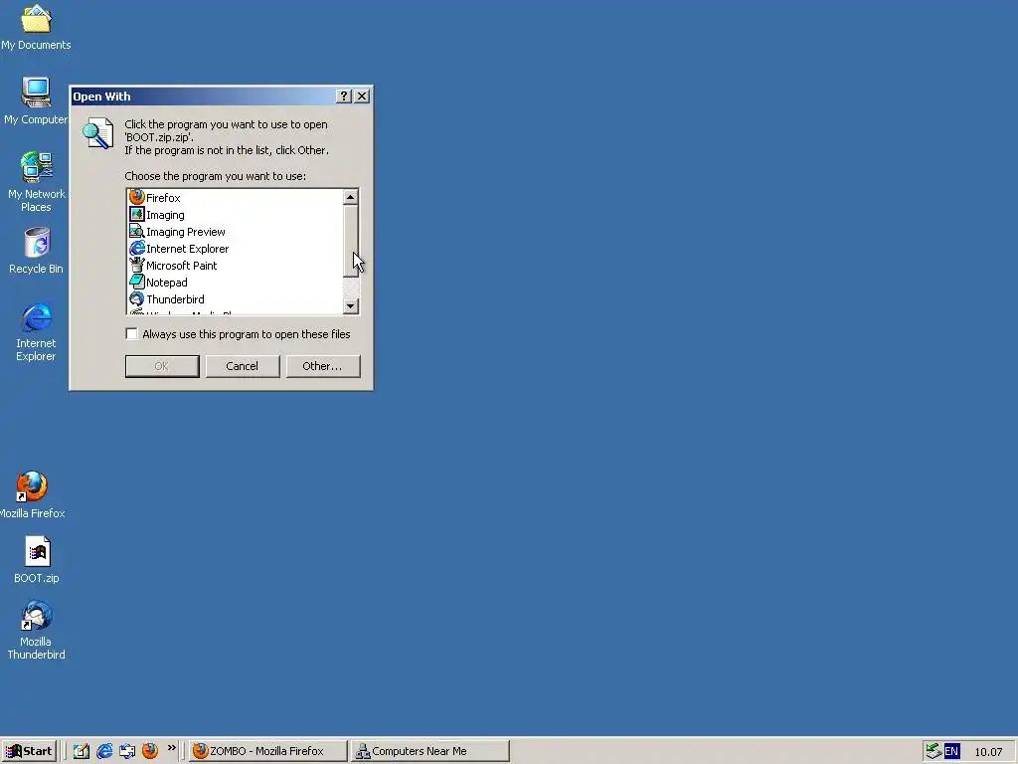The height and width of the screenshot is (764, 1018).
Task: Launch Firefox from the quick launch bar
Action: 150,751
